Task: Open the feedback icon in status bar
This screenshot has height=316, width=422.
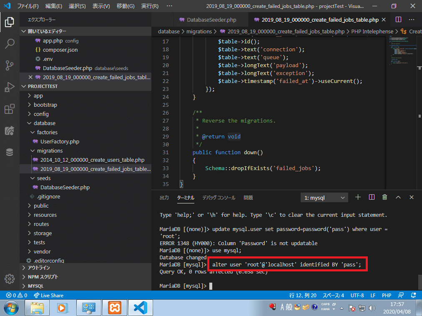Action: (401, 295)
